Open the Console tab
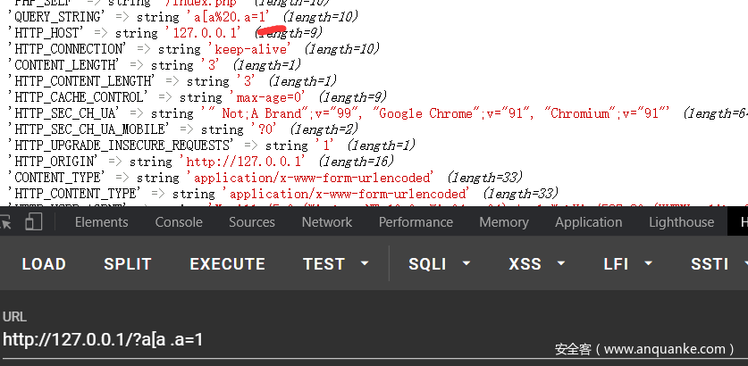The width and height of the screenshot is (748, 366). [179, 222]
